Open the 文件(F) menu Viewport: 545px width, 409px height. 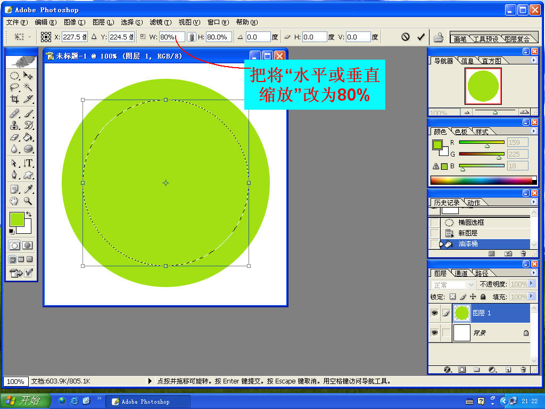click(x=16, y=22)
